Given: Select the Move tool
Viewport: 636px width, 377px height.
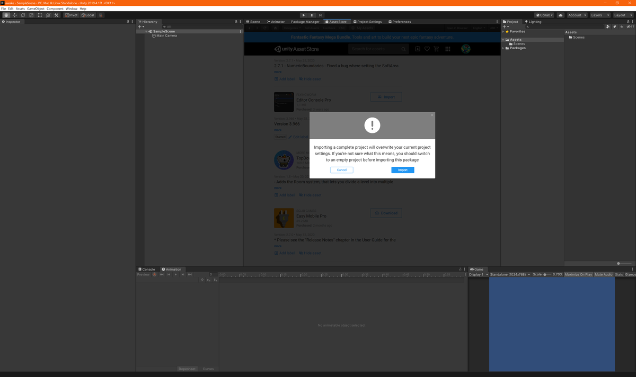Looking at the screenshot, I should point(14,15).
